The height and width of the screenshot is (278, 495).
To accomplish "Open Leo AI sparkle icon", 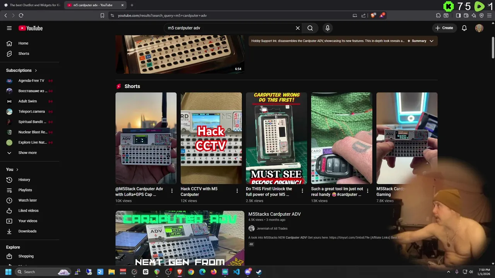I will 474,15.
